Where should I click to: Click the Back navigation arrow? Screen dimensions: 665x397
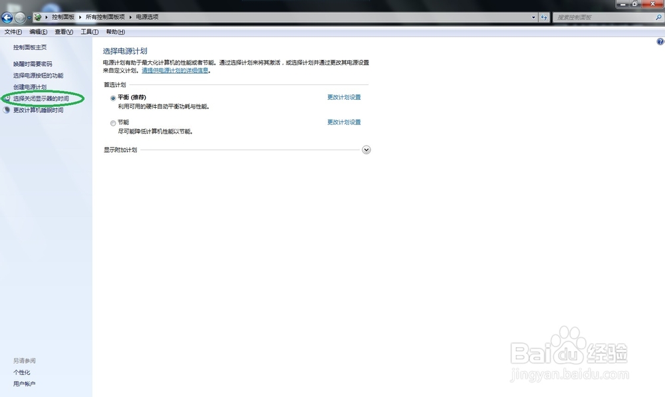pos(7,17)
